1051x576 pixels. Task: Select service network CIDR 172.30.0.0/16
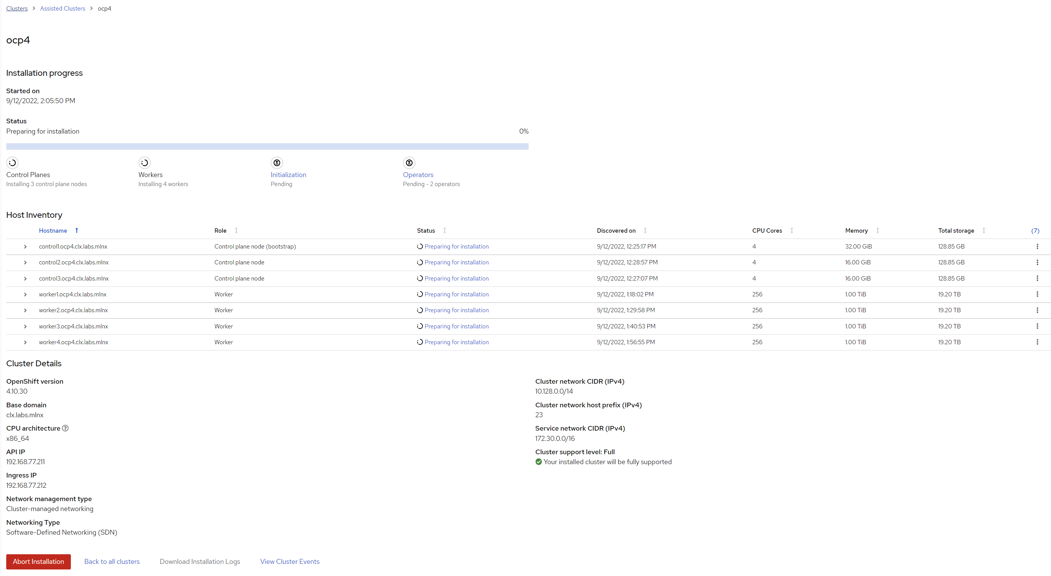point(555,438)
